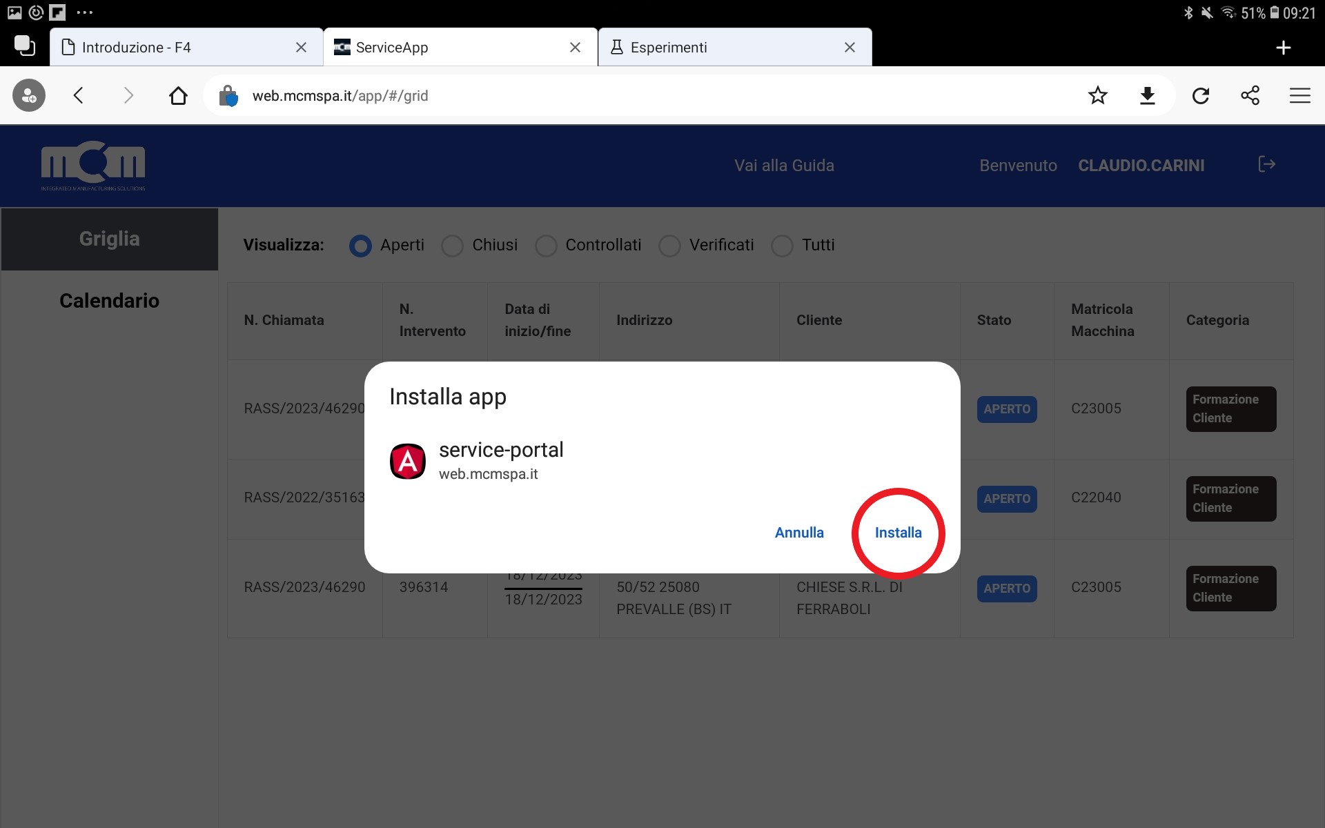
Task: Tap the share icon in toolbar
Action: pos(1250,96)
